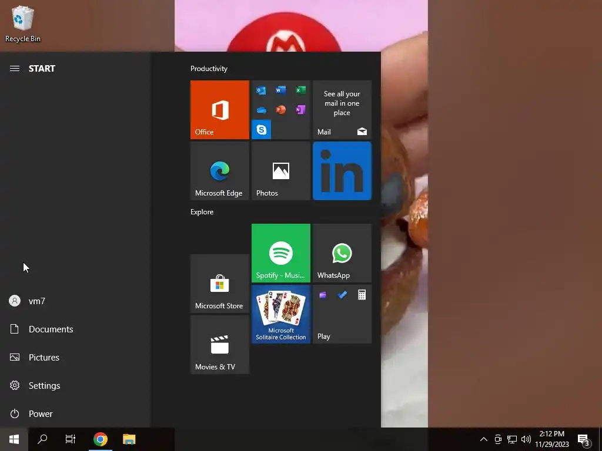Screen dimensions: 602x451
Task: Open network status tray icon
Action: [512, 439]
